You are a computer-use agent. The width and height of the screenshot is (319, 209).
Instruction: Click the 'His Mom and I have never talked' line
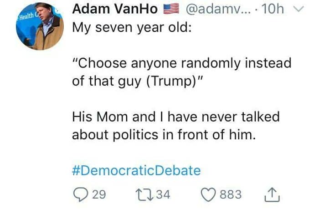[176, 117]
